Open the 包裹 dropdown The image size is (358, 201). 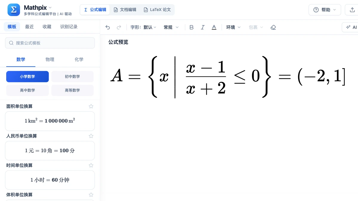256,27
